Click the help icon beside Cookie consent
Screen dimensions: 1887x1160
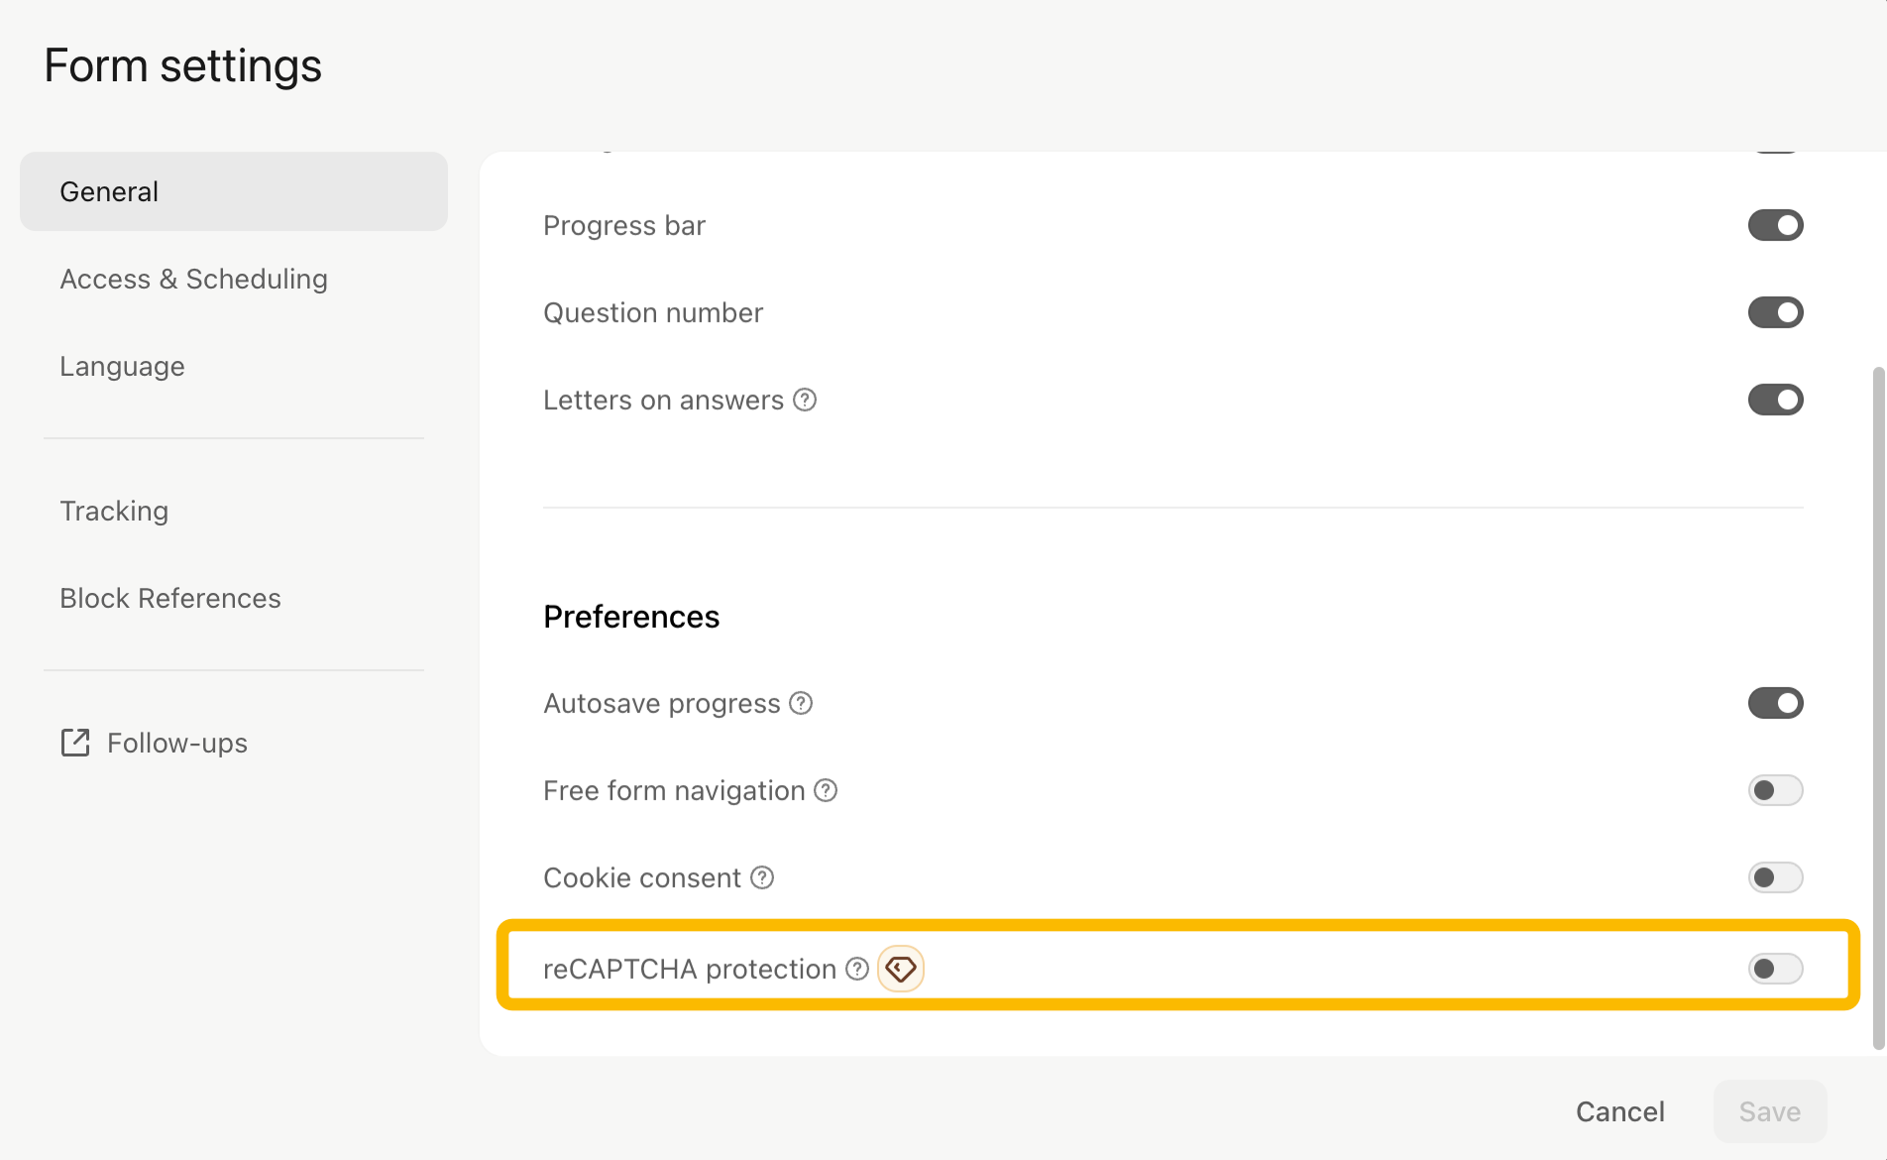click(762, 877)
